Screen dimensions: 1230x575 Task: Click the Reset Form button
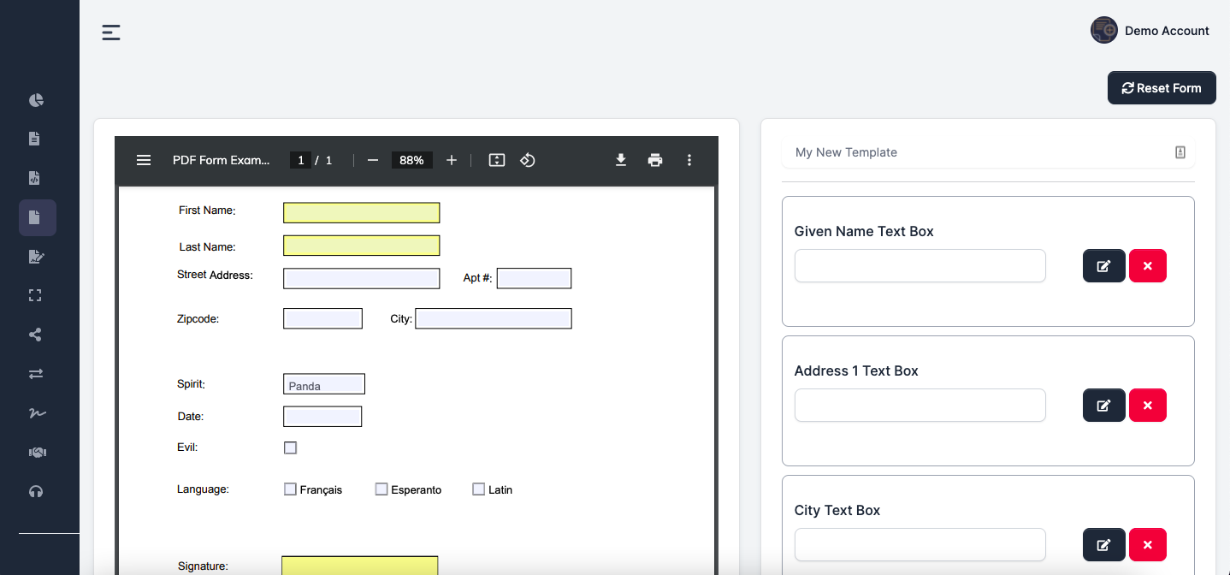pyautogui.click(x=1162, y=88)
